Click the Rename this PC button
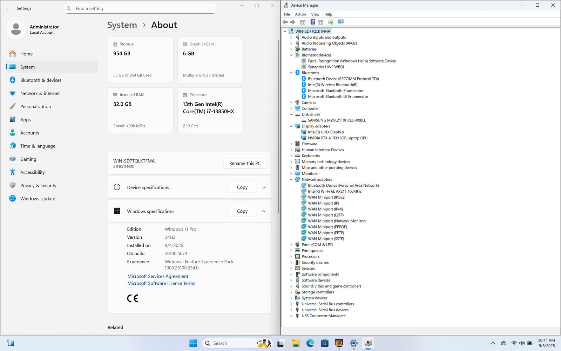 click(245, 163)
